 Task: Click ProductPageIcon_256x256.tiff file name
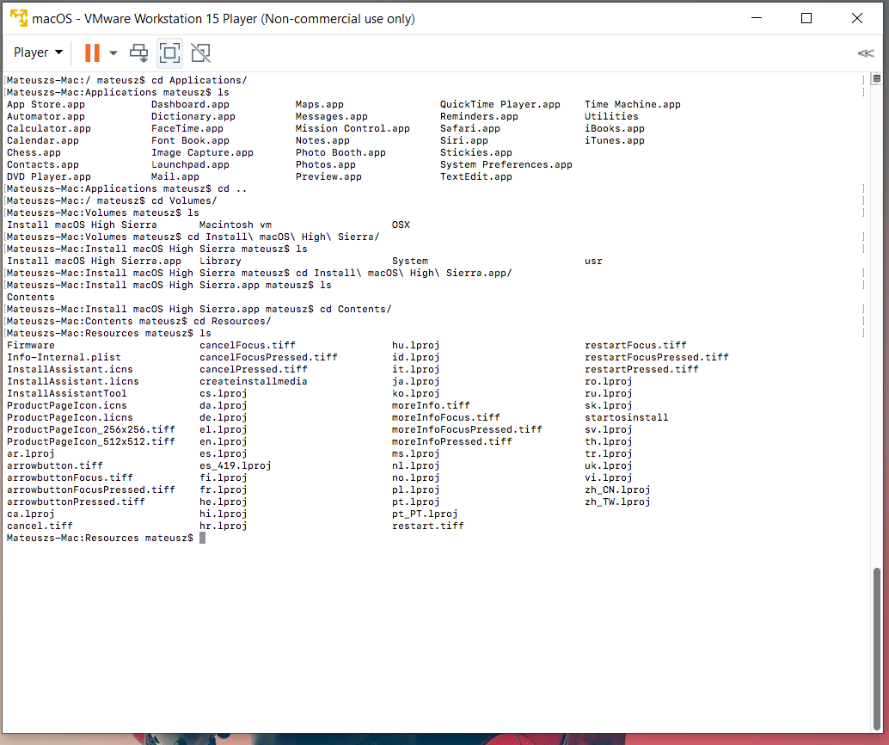91,429
